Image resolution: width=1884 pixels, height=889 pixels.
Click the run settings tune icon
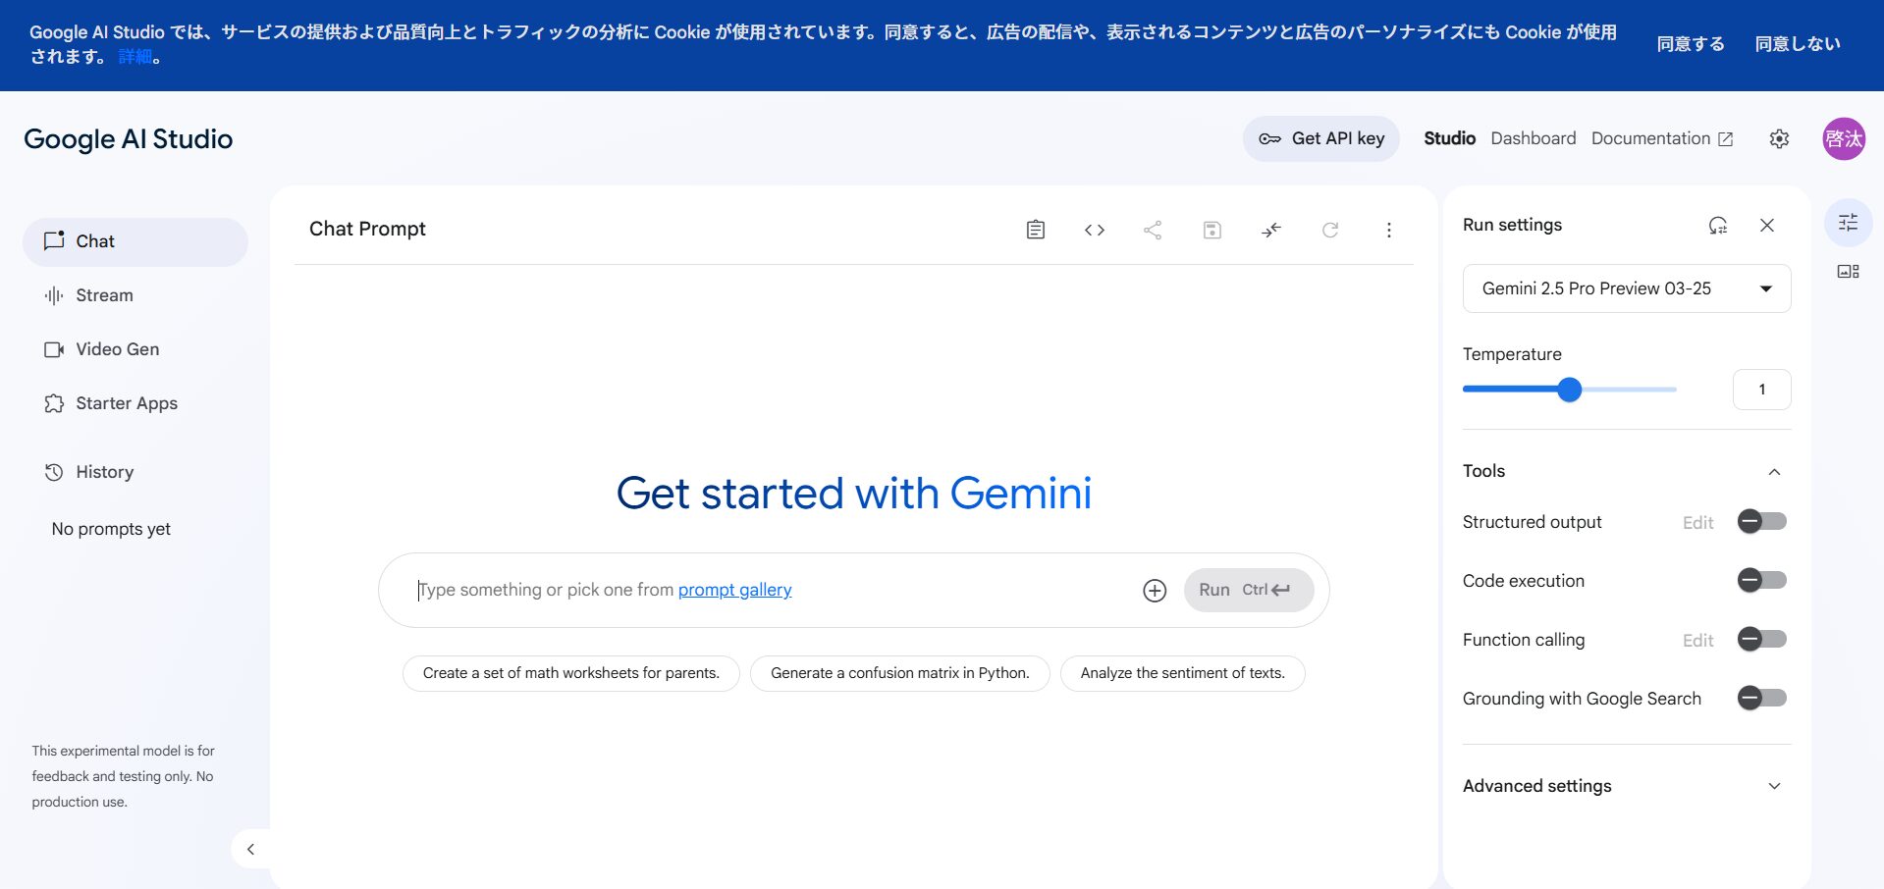tap(1848, 223)
